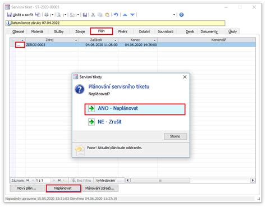Click the record number field 1 z 1

coord(43,181)
